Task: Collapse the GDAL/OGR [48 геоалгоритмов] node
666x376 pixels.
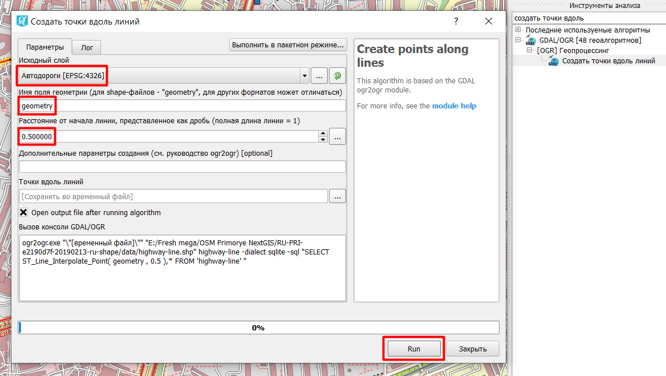Action: [518, 40]
